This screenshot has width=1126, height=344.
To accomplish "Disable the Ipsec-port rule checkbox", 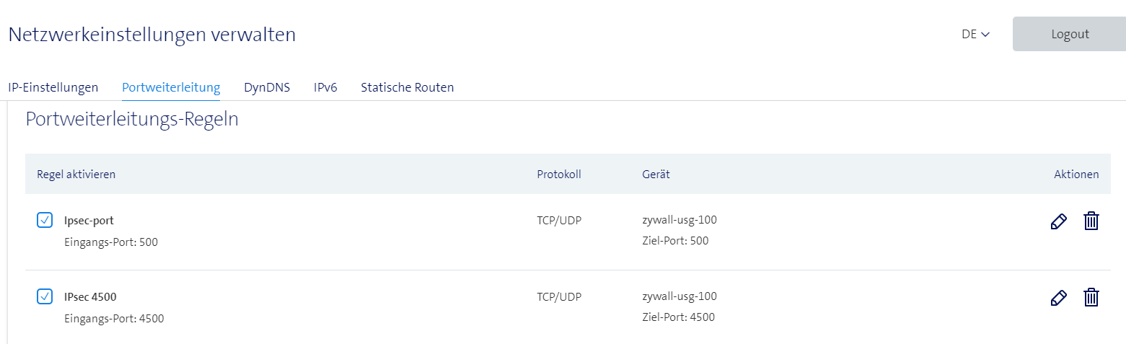I will (x=45, y=220).
